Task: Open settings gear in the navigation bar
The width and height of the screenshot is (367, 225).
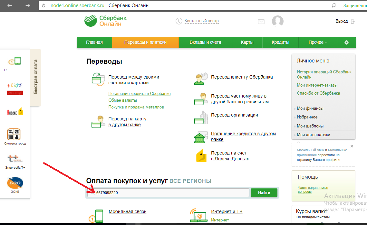Action: coord(346,42)
